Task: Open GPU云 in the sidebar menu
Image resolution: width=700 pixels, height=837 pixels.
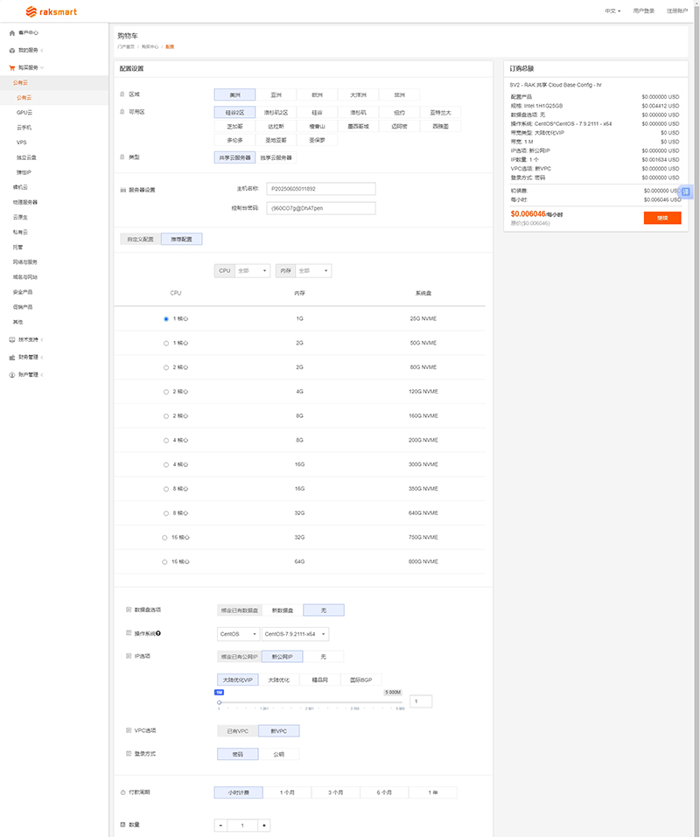Action: pos(24,113)
